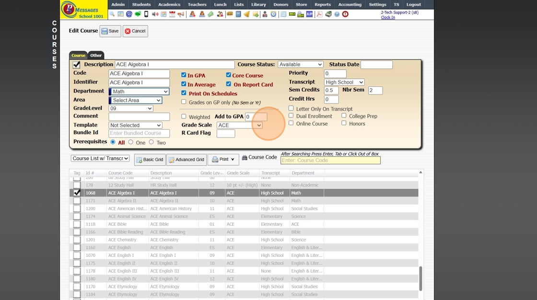Click the Advanced Grid button
The image size is (537, 300).
pyautogui.click(x=187, y=160)
